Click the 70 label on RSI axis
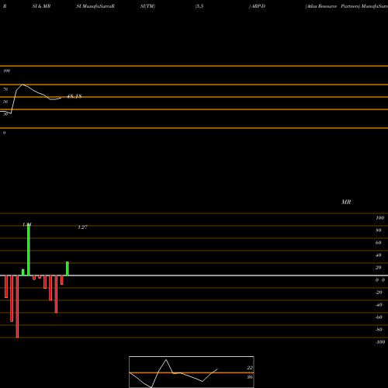This screenshot has height=388, width=388. 5,89
